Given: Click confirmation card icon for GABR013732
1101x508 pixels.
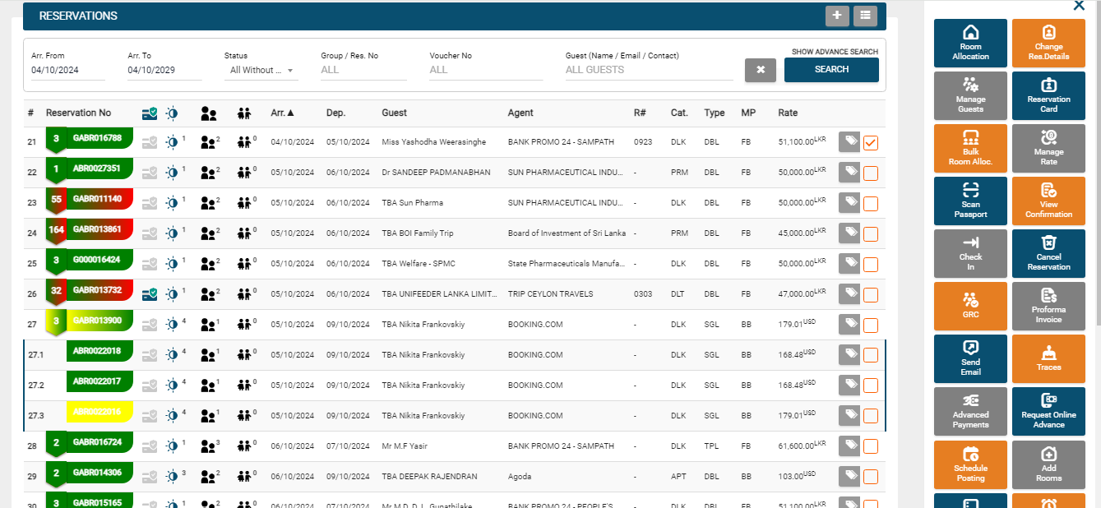Looking at the screenshot, I should pos(150,293).
